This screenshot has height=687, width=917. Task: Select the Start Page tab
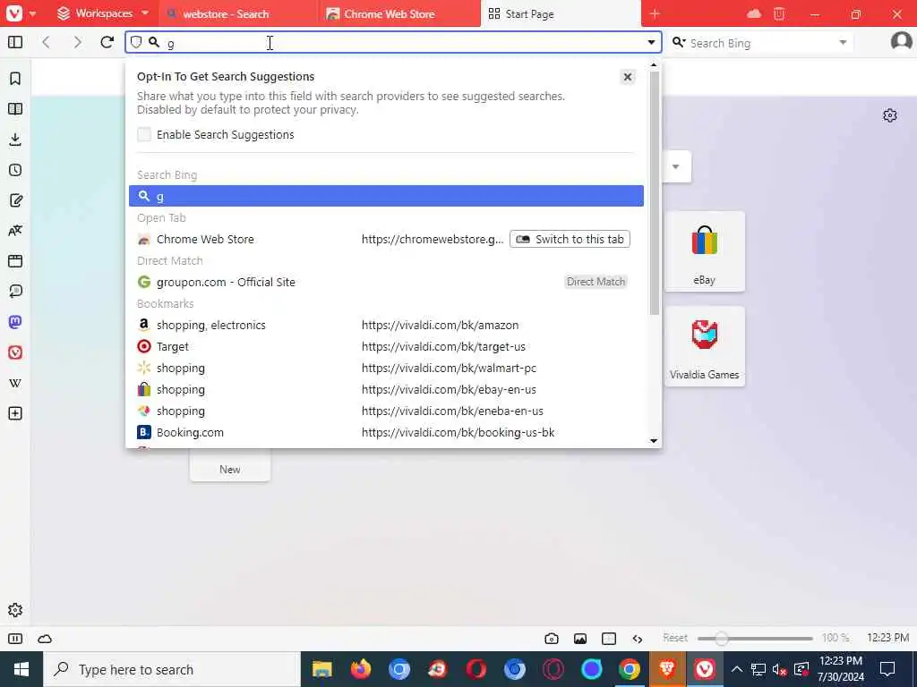pos(561,13)
